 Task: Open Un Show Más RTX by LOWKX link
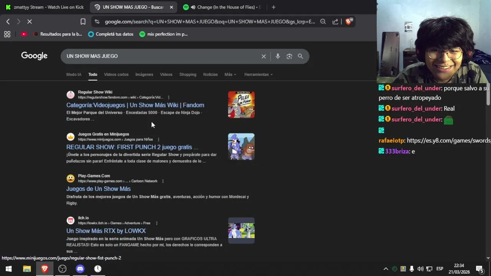(106, 231)
